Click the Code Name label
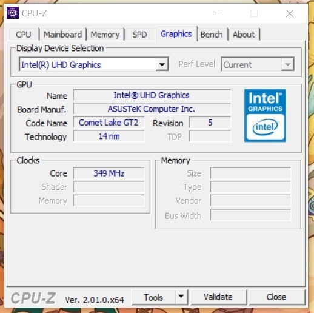 tap(47, 123)
